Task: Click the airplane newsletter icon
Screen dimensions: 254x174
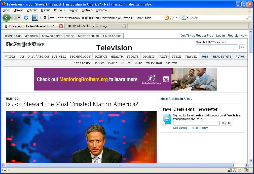Action: click(x=166, y=120)
